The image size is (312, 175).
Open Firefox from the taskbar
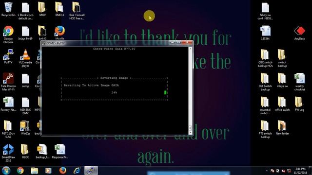pos(63,171)
